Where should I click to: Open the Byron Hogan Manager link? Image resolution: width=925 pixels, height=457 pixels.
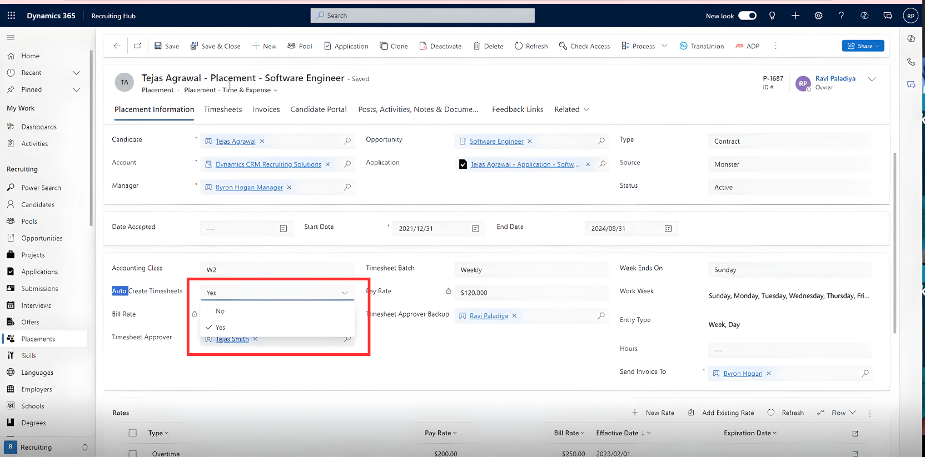pos(249,188)
